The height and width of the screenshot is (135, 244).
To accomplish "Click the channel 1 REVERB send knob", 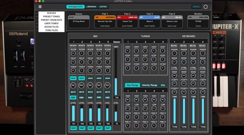I will pyautogui.click(x=73, y=54).
